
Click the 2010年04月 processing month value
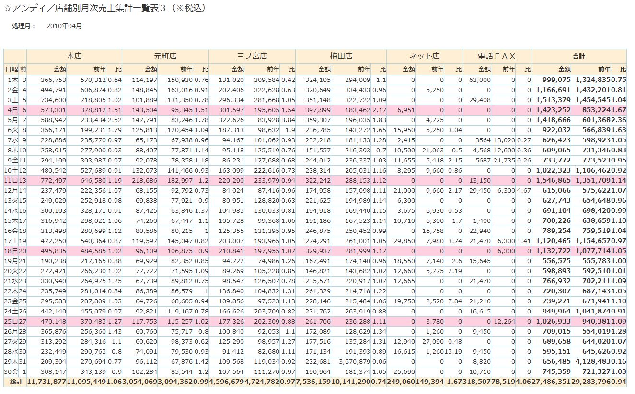64,26
